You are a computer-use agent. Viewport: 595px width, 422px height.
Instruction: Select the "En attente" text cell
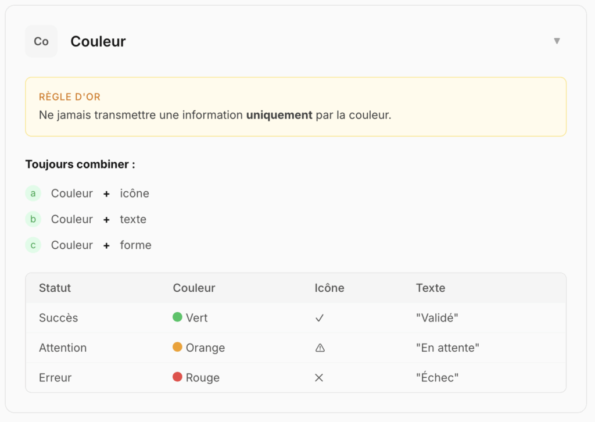point(447,348)
